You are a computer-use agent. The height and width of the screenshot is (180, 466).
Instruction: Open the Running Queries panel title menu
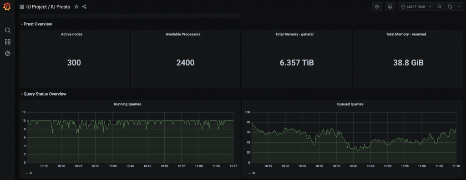[127, 104]
